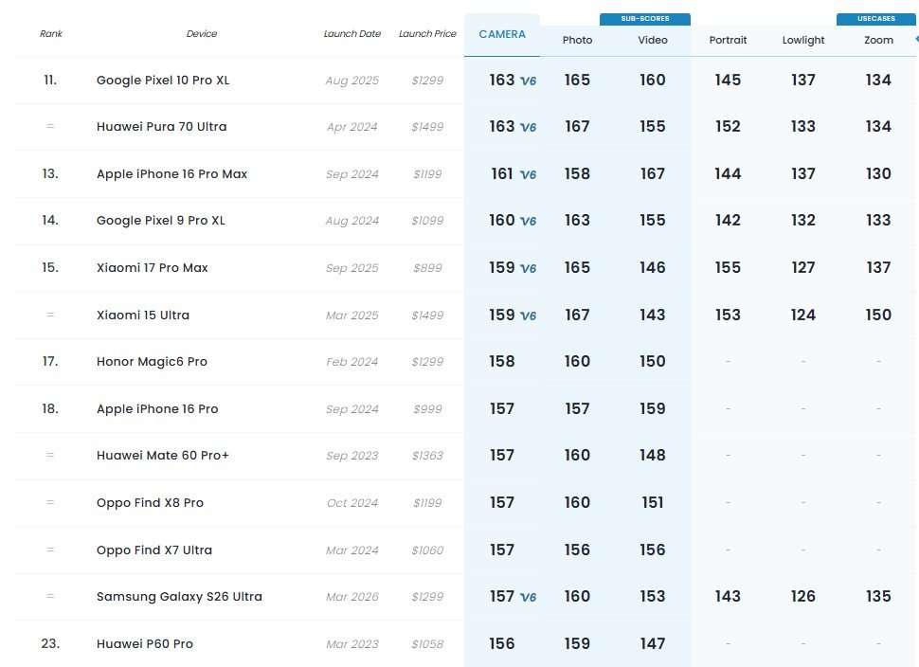Image resolution: width=919 pixels, height=667 pixels.
Task: Click camera score 161 for iPhone 16 Pro Max
Action: coord(502,174)
